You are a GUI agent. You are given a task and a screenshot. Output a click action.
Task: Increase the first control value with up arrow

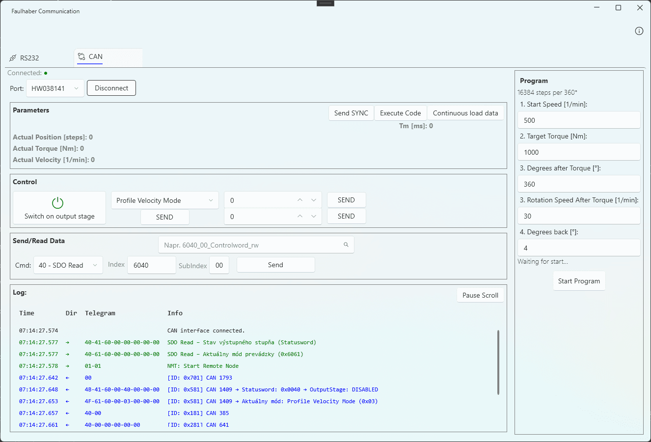(300, 200)
